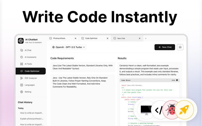Open Setting label in sidebar
202x126 pixels.
click(x=28, y=92)
